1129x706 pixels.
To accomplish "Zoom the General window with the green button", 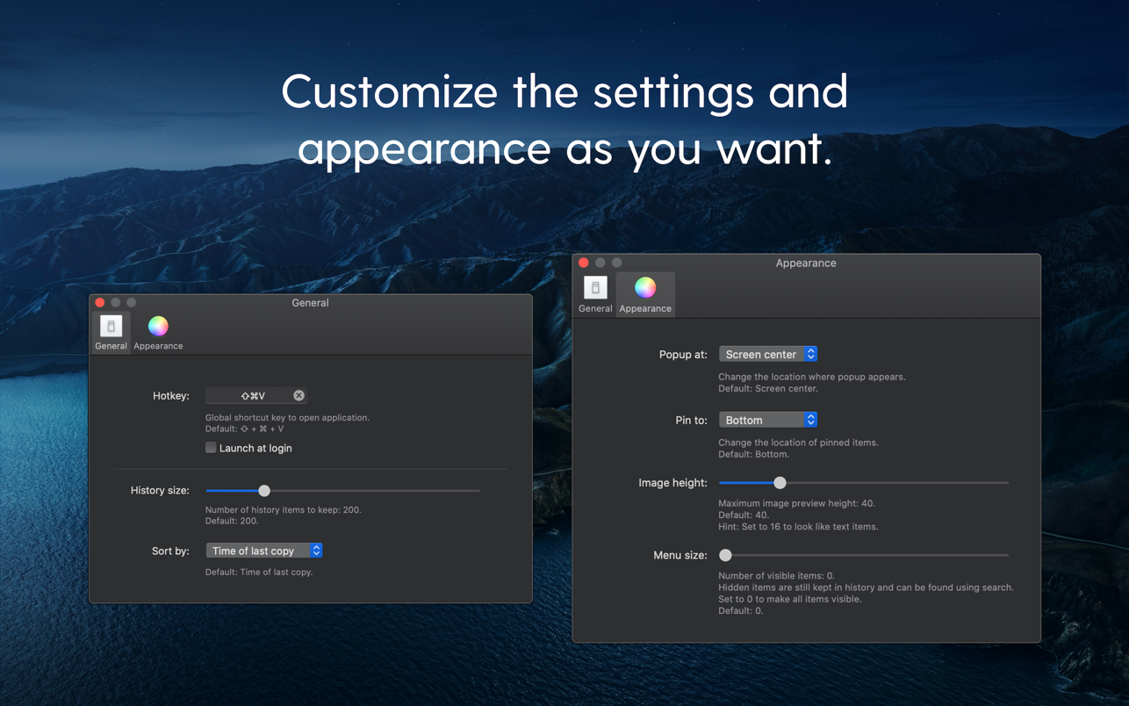I will 132,303.
